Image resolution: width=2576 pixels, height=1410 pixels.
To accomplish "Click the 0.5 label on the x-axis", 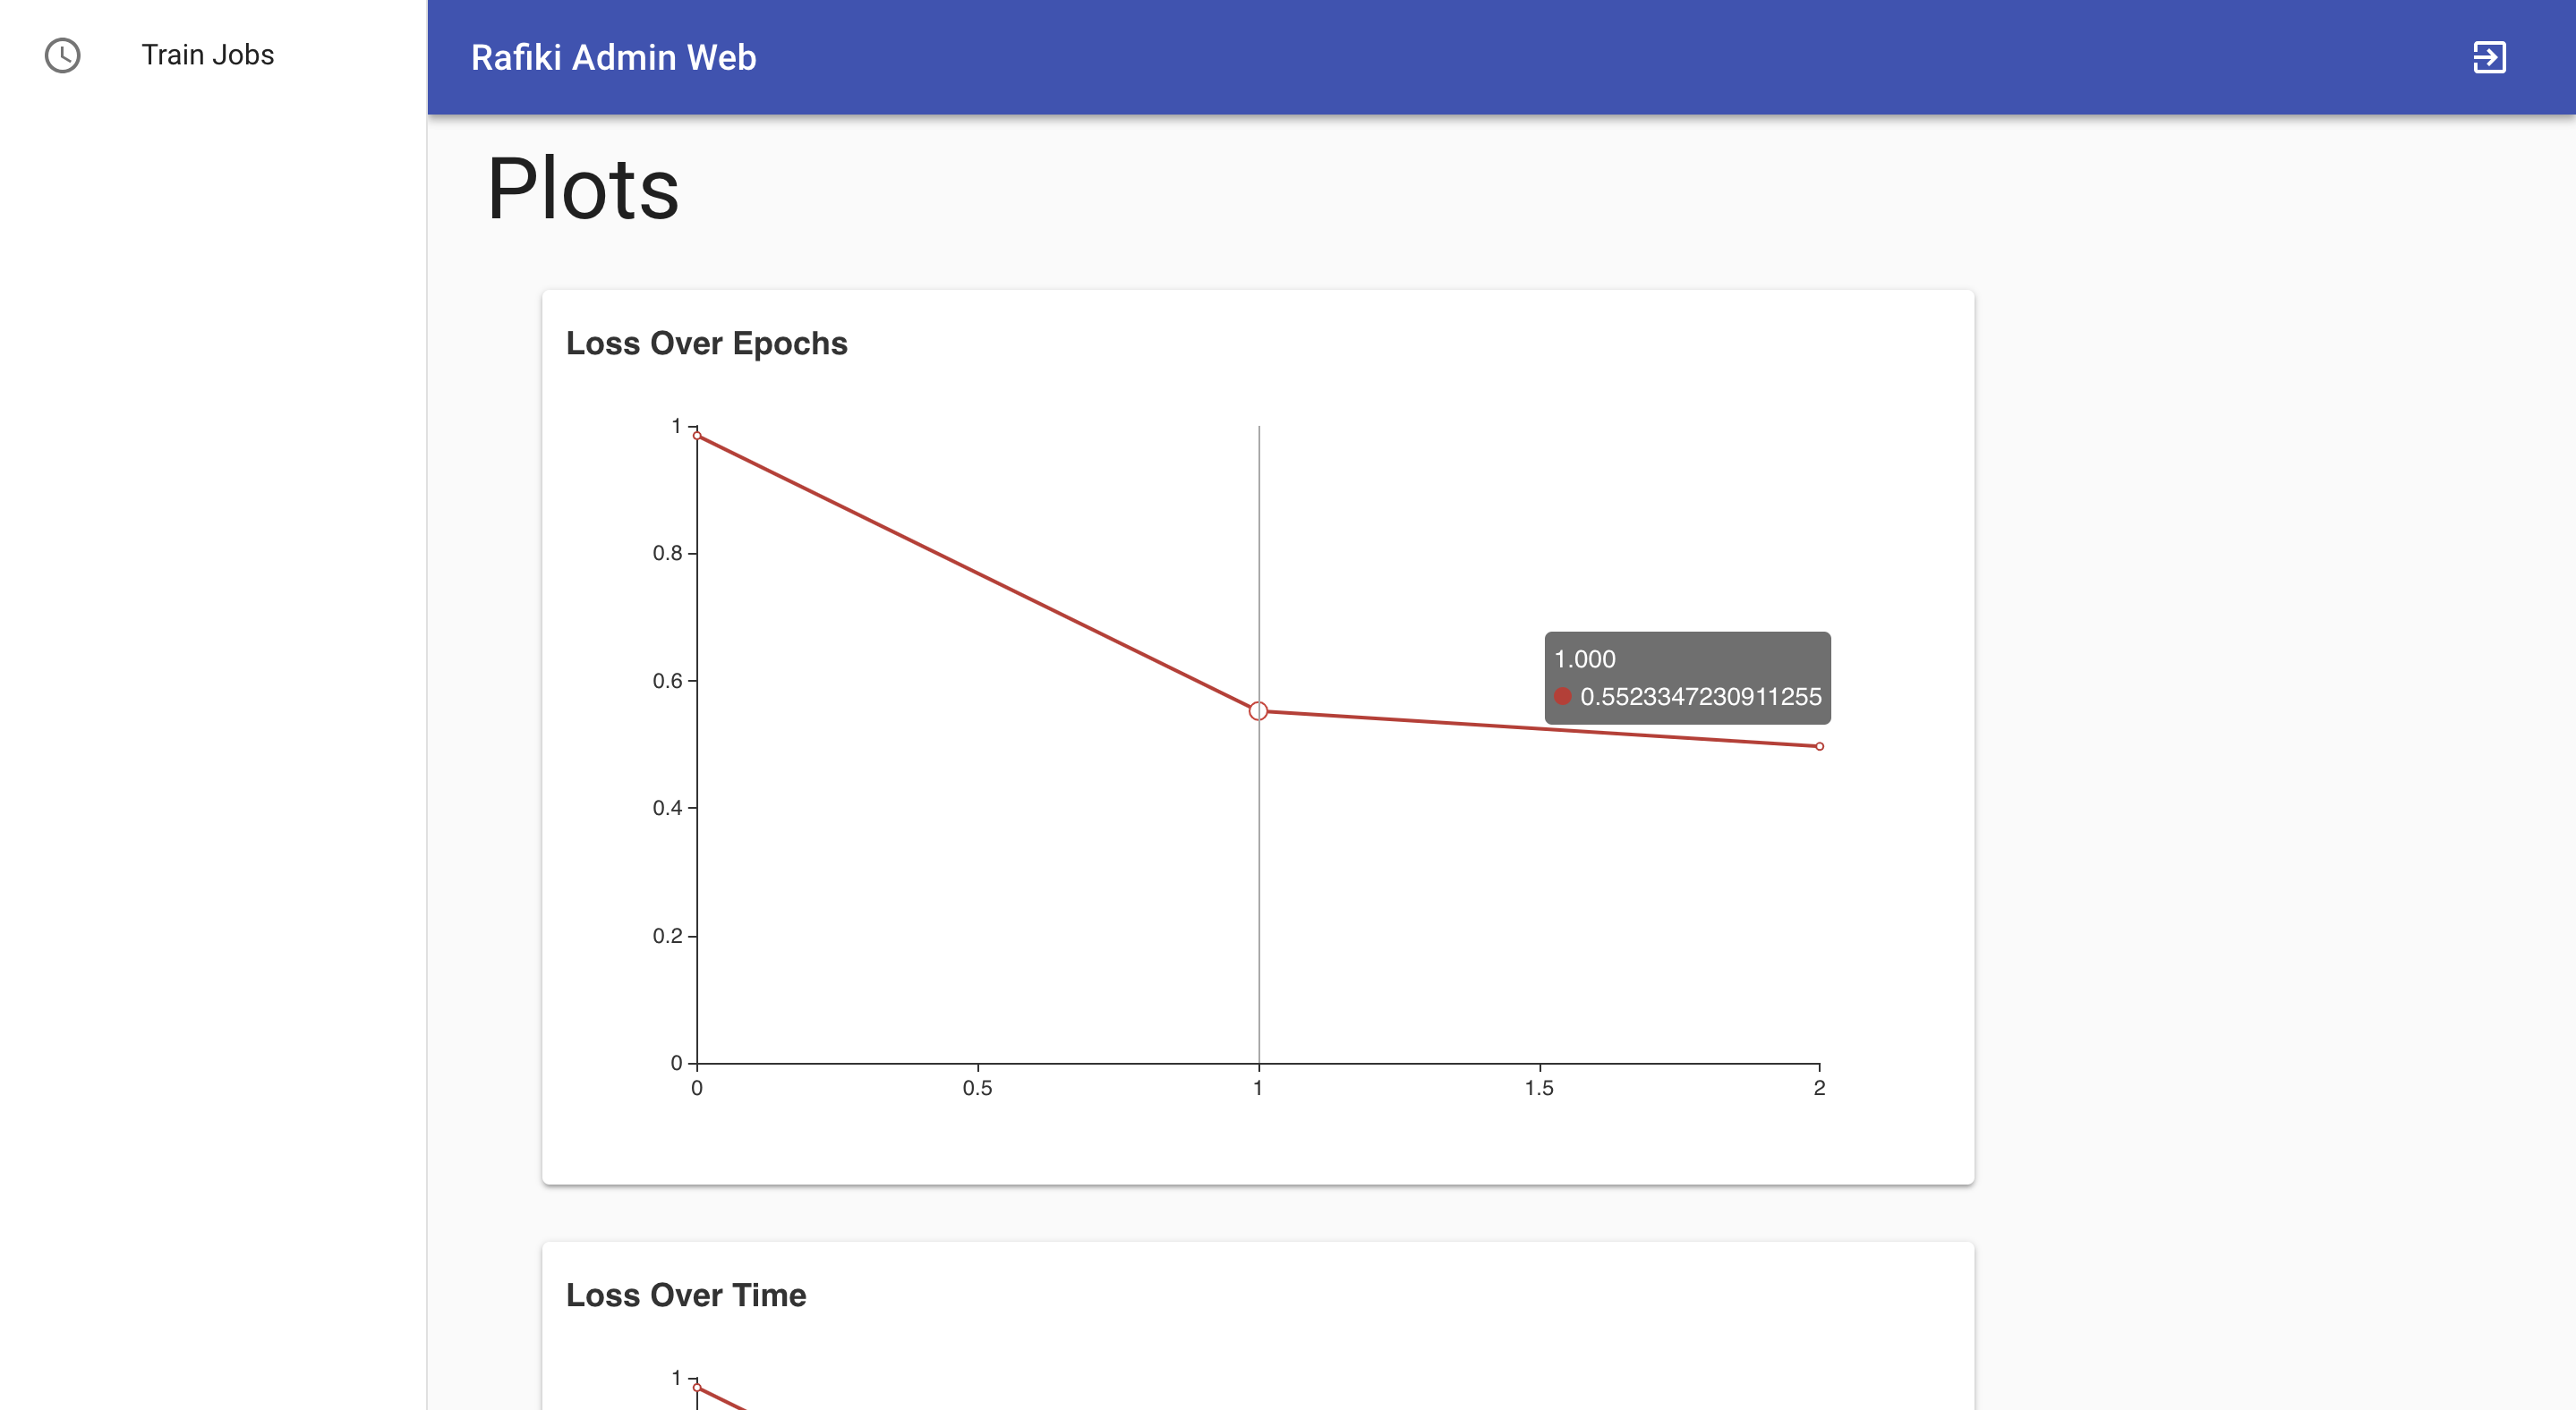I will tap(978, 1088).
